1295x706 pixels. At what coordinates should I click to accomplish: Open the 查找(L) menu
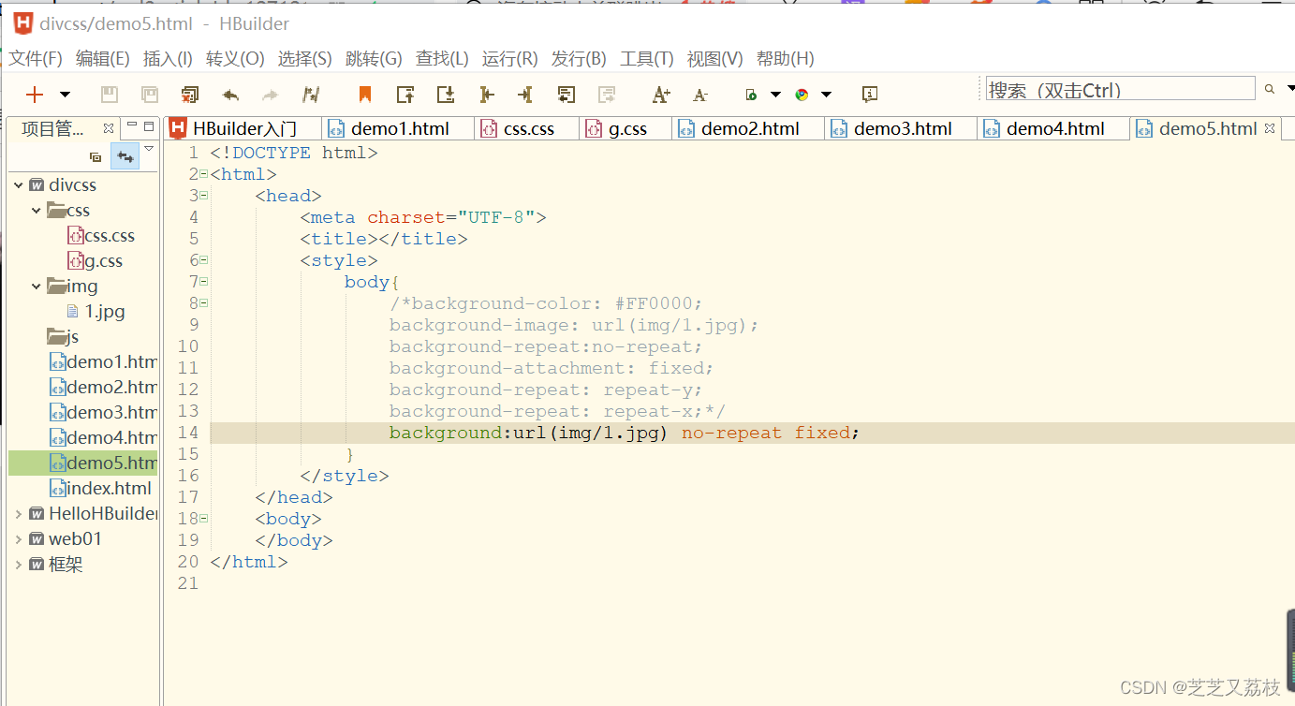[442, 58]
